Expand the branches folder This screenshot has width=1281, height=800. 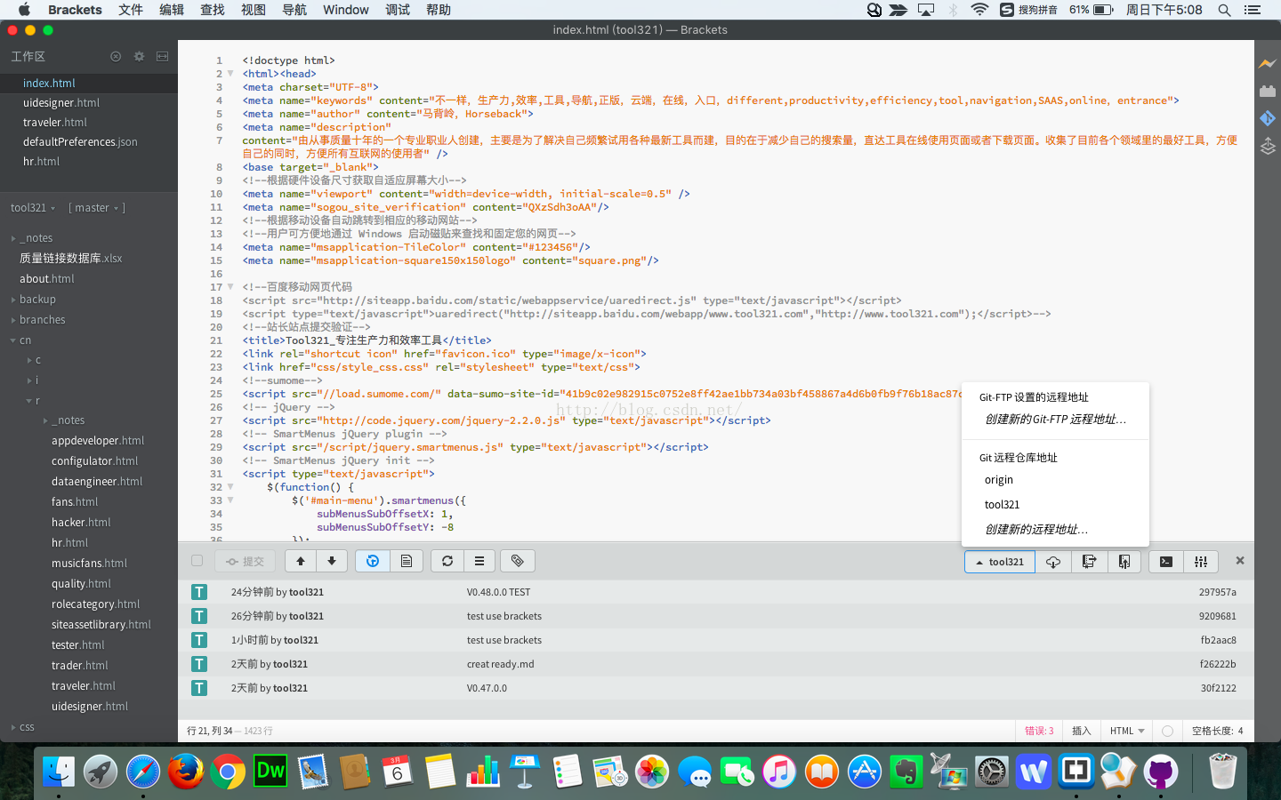(x=13, y=320)
